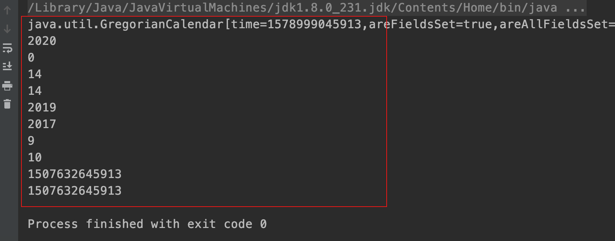Viewport: 615px width, 241px height.
Task: Click the Java command path line
Action: point(292,8)
